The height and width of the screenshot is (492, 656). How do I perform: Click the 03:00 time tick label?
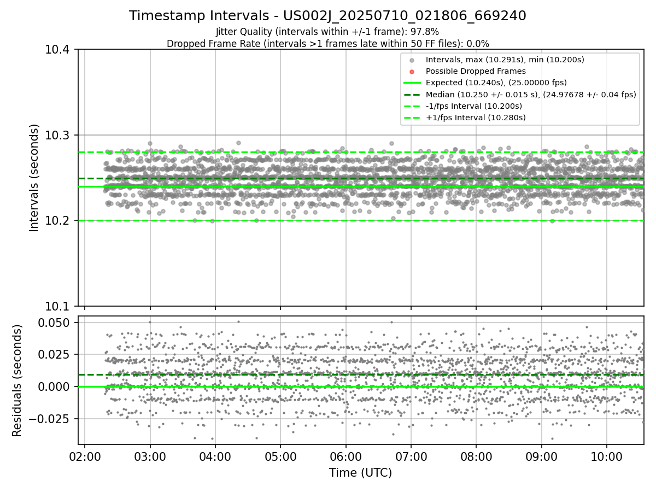pos(150,456)
